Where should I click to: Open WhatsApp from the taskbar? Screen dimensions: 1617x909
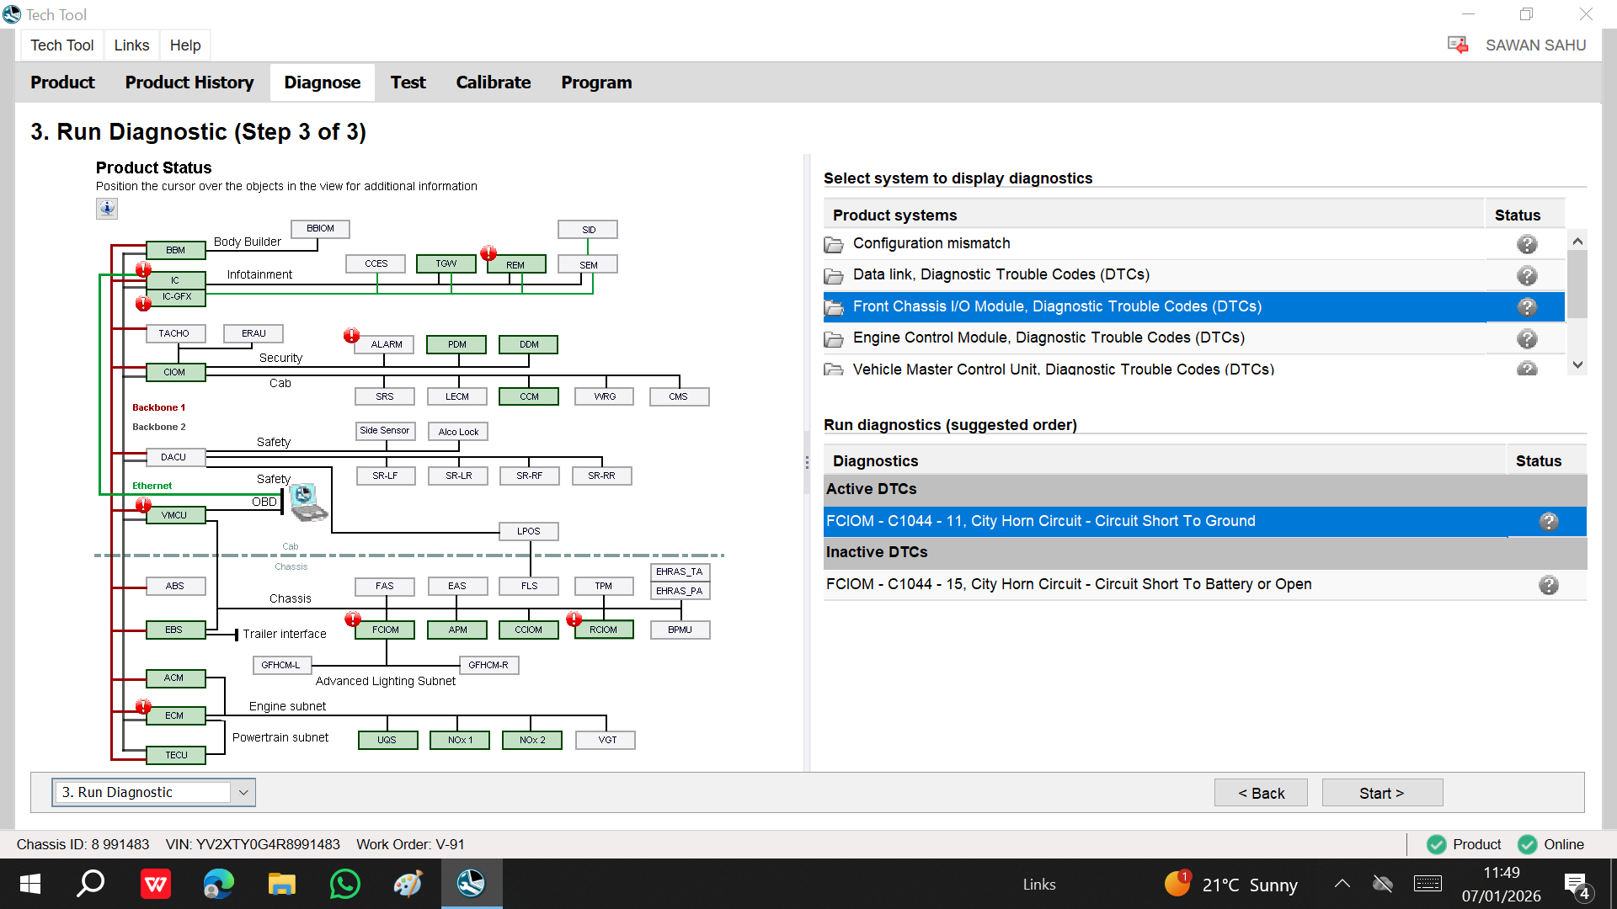(x=345, y=885)
